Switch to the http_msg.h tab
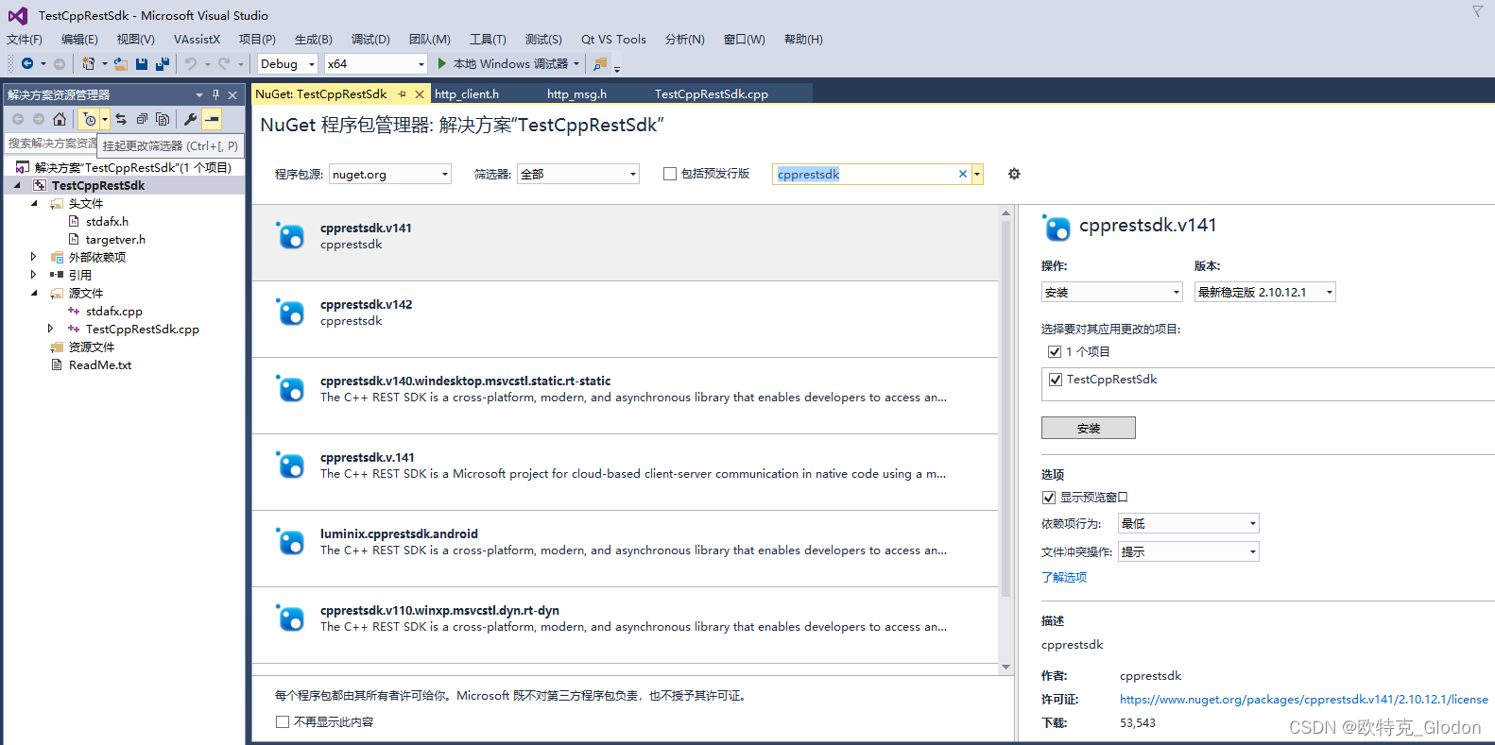Image resolution: width=1495 pixels, height=745 pixels. tap(576, 93)
